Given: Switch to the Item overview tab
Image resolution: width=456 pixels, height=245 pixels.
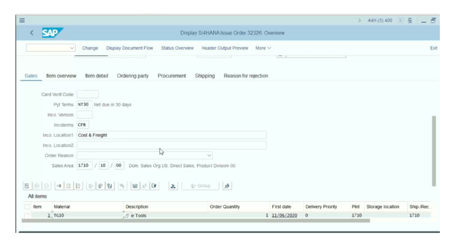Looking at the screenshot, I should [61, 76].
